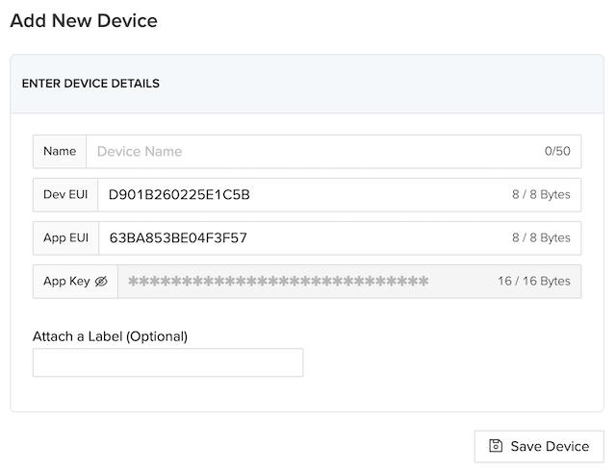Click the App EUI 8 / 8 Bytes indicator
Image resolution: width=616 pixels, height=470 pixels.
tap(541, 237)
